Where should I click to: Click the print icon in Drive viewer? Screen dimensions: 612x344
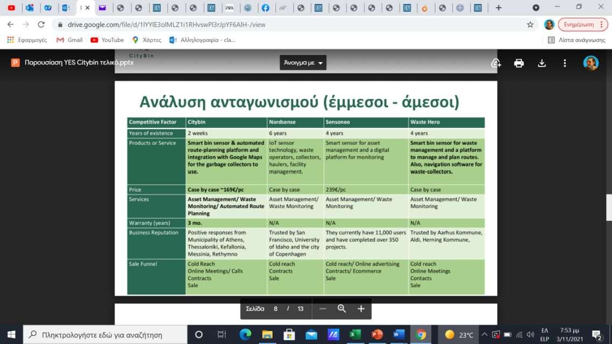[x=519, y=63]
